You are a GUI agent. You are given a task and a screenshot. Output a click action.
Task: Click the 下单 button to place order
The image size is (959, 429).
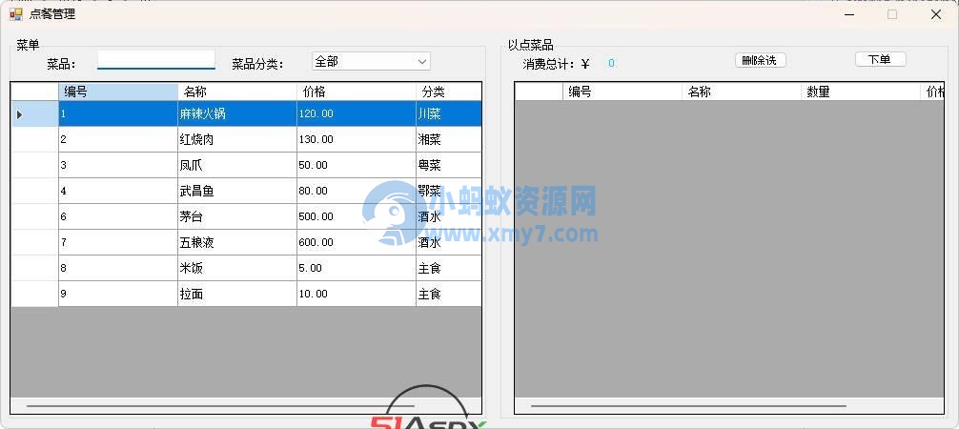(880, 59)
